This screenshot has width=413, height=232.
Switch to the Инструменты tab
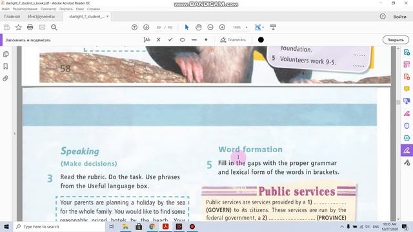point(41,17)
